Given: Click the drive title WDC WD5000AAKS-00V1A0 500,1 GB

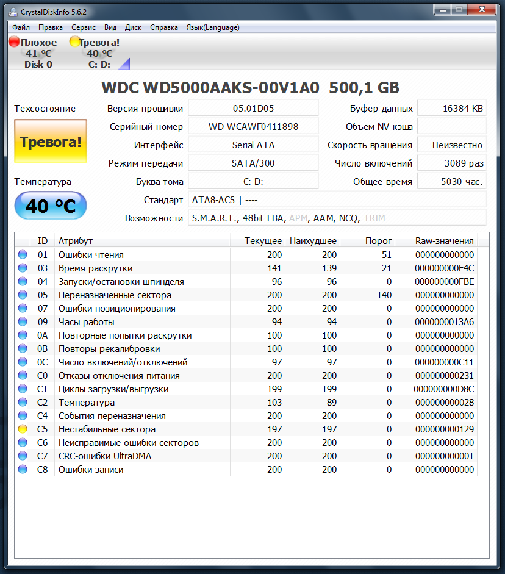Looking at the screenshot, I should 250,88.
